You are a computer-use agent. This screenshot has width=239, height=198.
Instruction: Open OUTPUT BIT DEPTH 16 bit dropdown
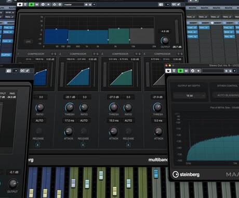(190, 96)
